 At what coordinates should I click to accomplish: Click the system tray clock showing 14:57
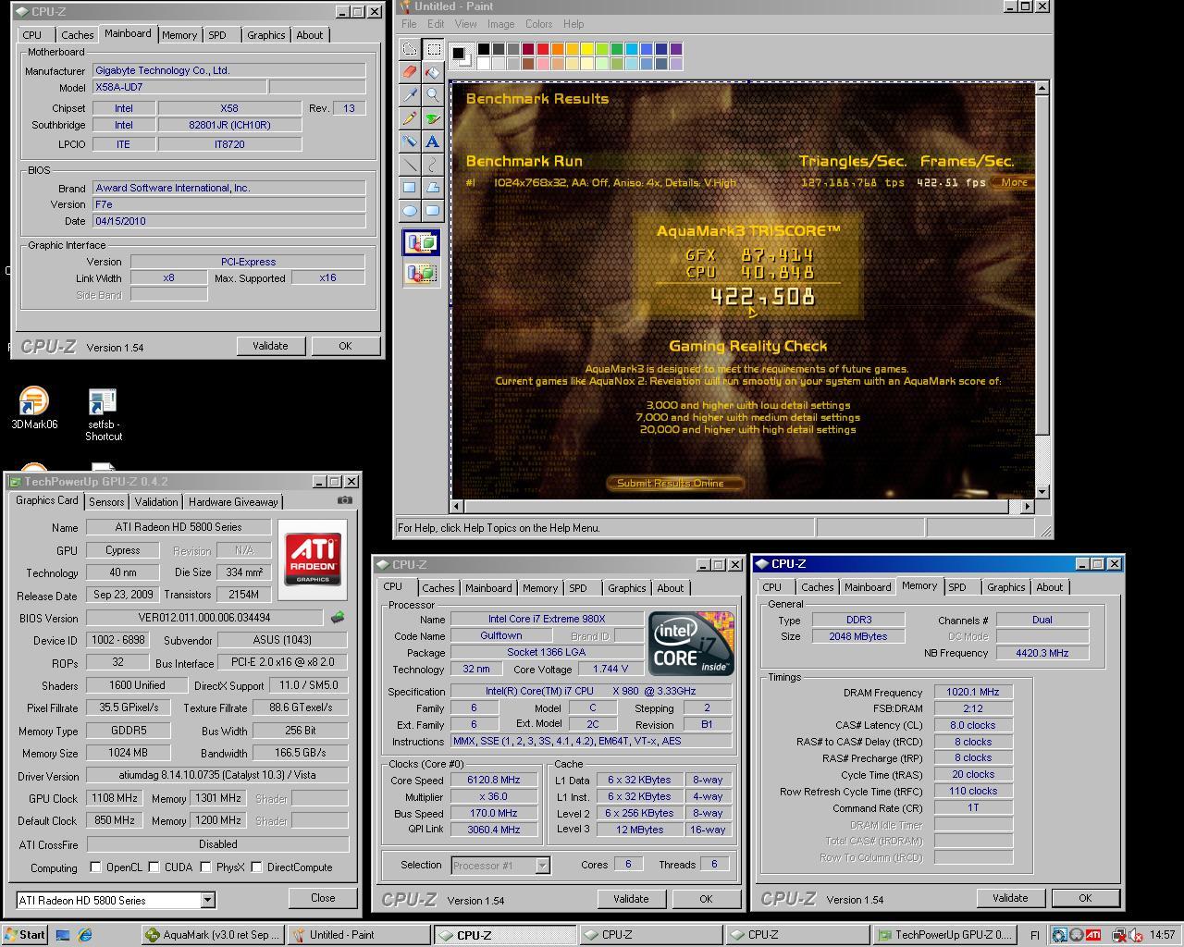pyautogui.click(x=1162, y=935)
